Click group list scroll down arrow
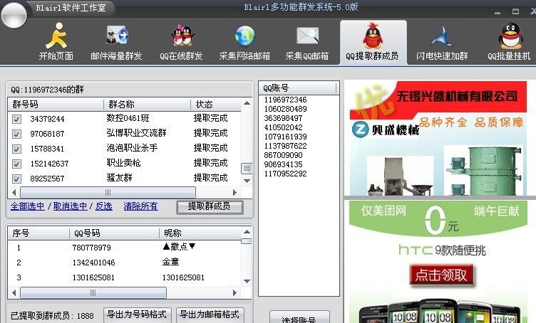 pos(247,181)
